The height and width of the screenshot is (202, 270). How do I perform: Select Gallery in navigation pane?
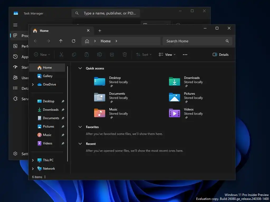47,76
